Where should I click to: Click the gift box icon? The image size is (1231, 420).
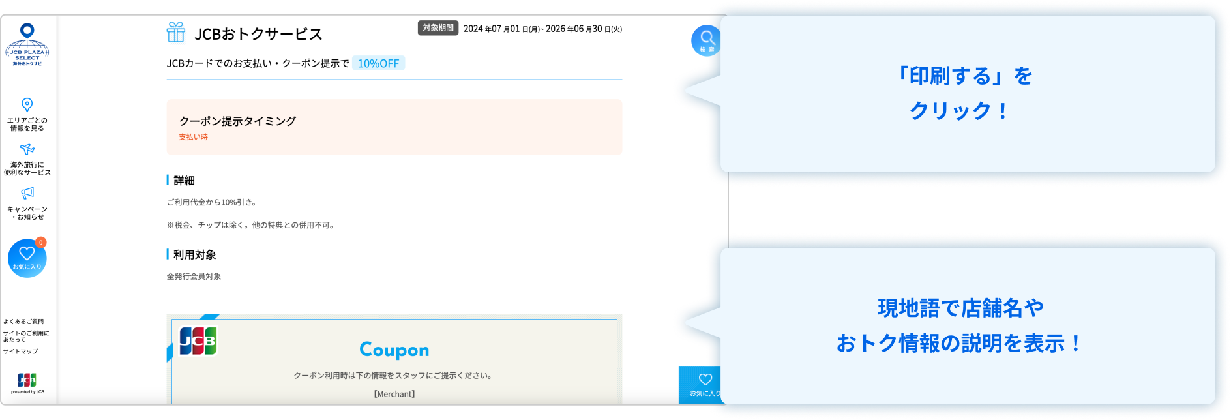pos(176,32)
